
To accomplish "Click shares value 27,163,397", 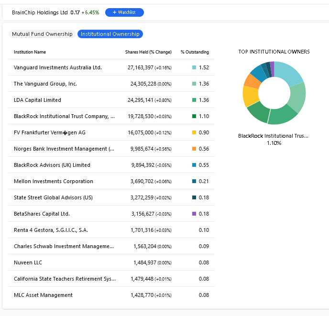I will pyautogui.click(x=141, y=67).
